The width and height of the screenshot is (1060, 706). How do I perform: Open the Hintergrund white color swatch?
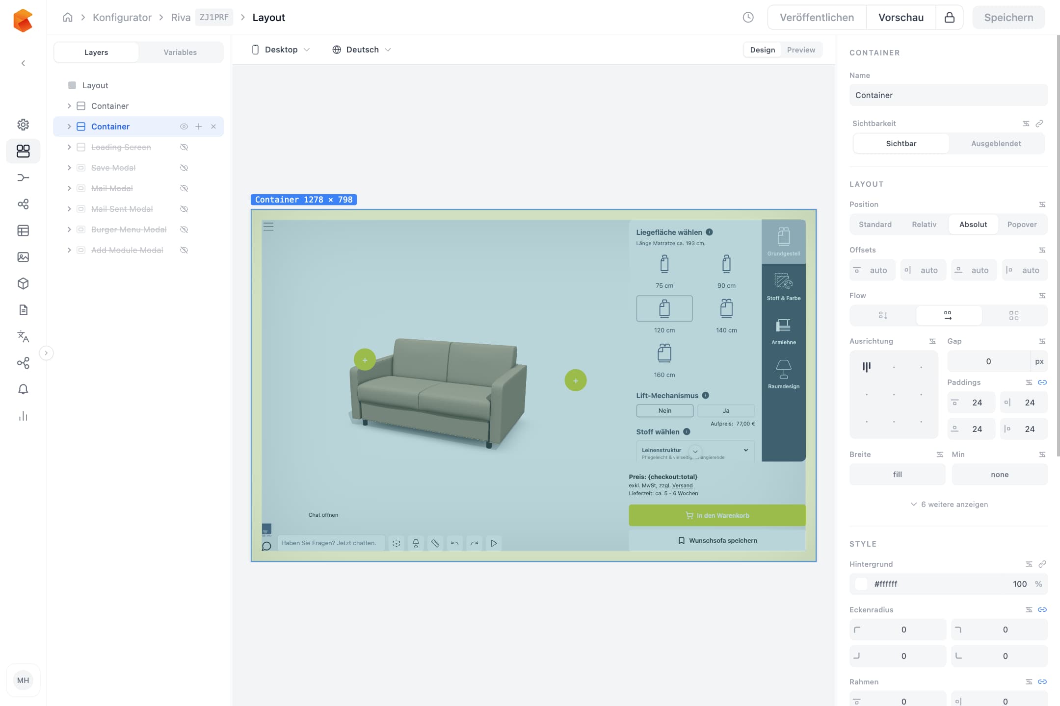point(861,583)
